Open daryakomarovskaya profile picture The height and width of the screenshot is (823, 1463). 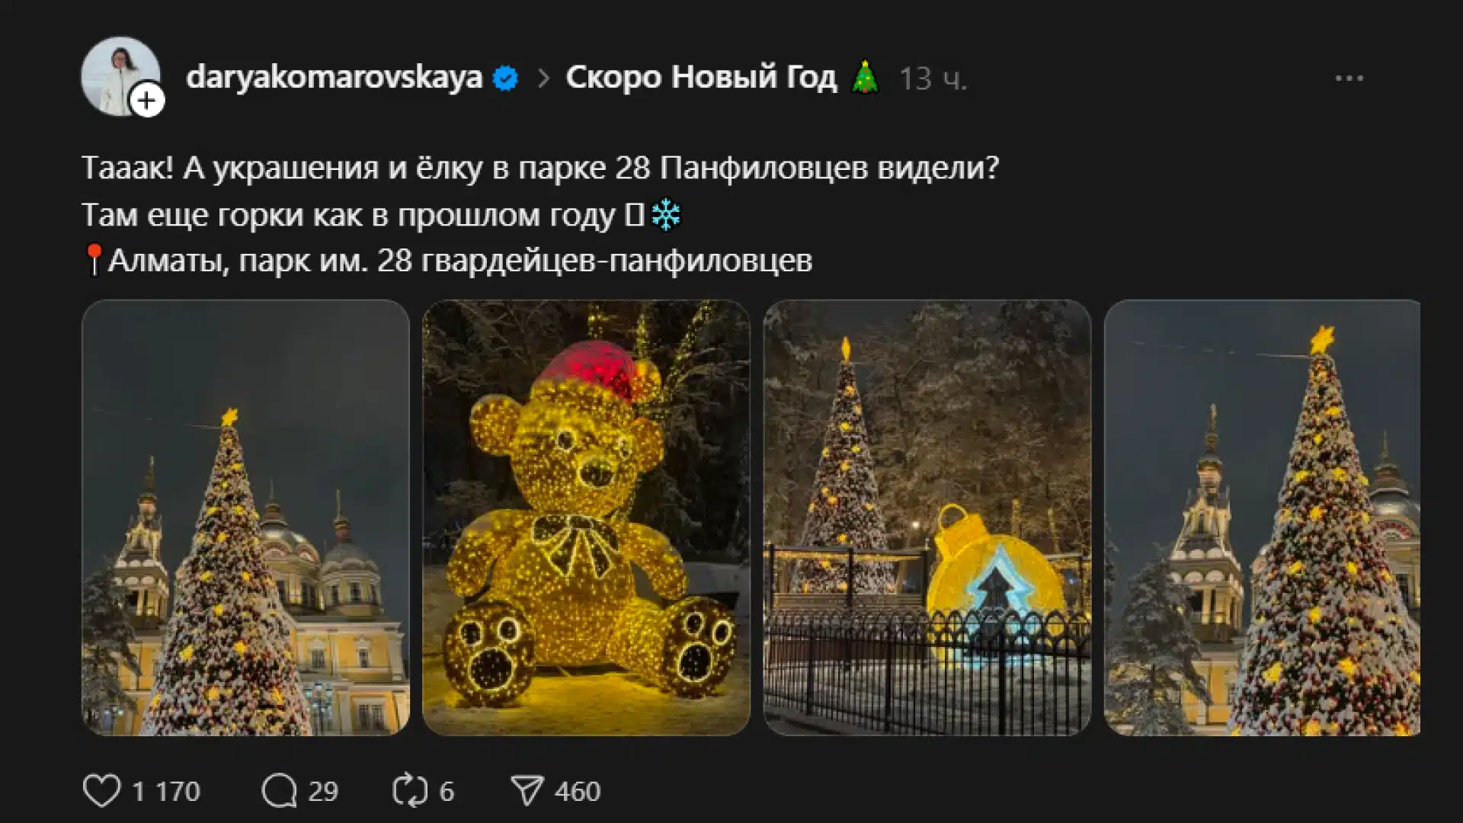pyautogui.click(x=120, y=76)
